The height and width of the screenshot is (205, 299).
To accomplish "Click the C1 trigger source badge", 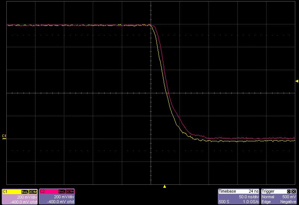I will point(289,192).
